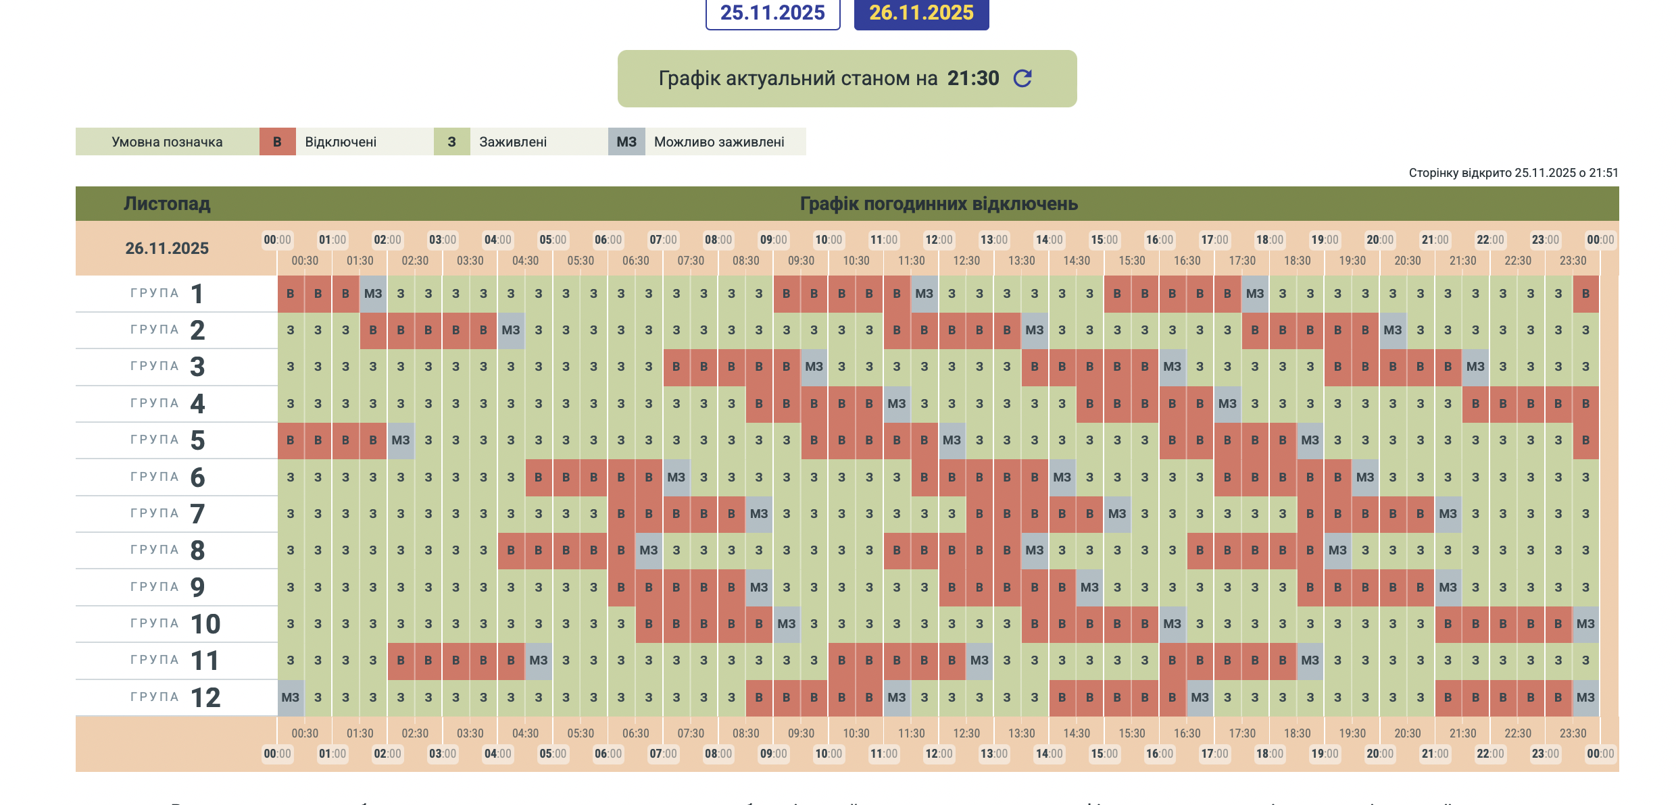Click the top 12:00 hour marker
This screenshot has height=805, width=1676.
[939, 240]
